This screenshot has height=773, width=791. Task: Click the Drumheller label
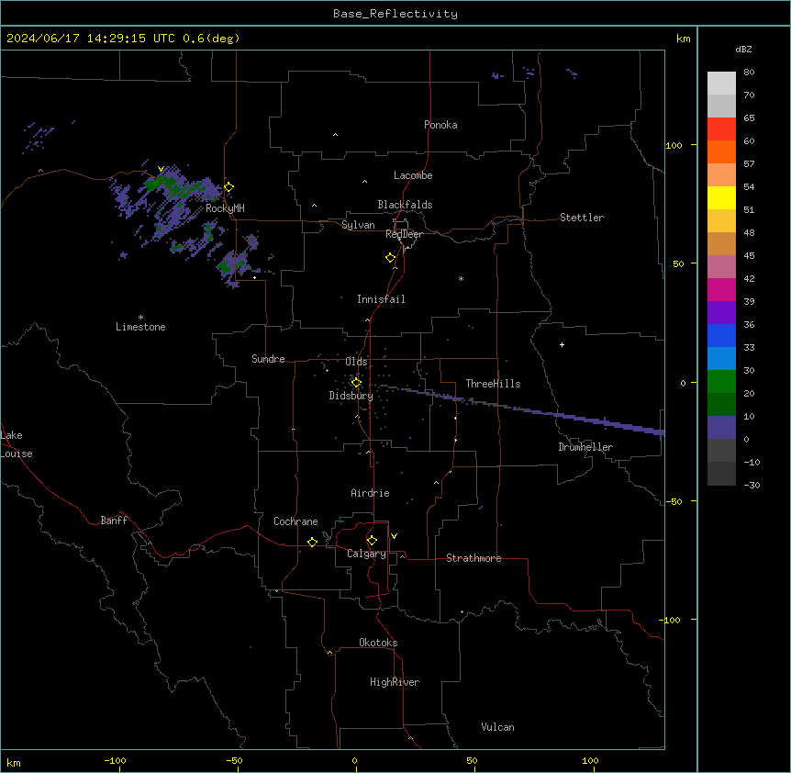click(x=585, y=447)
